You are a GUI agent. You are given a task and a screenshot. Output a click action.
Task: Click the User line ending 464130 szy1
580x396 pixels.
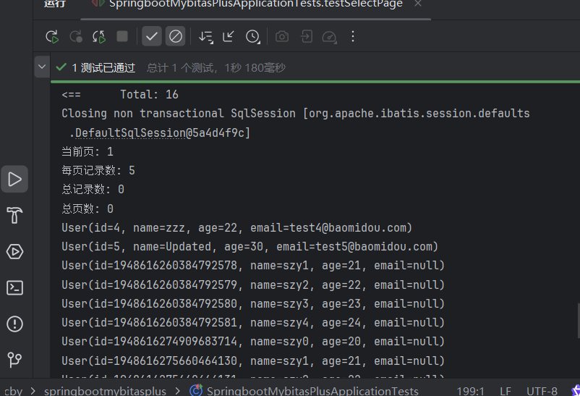pos(253,361)
